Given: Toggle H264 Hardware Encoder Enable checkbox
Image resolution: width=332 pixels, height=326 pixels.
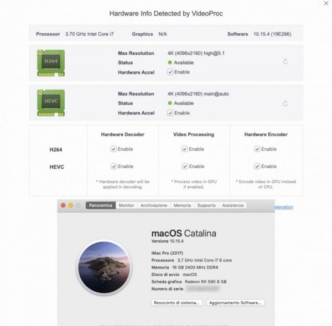Looking at the screenshot, I should pyautogui.click(x=257, y=149).
